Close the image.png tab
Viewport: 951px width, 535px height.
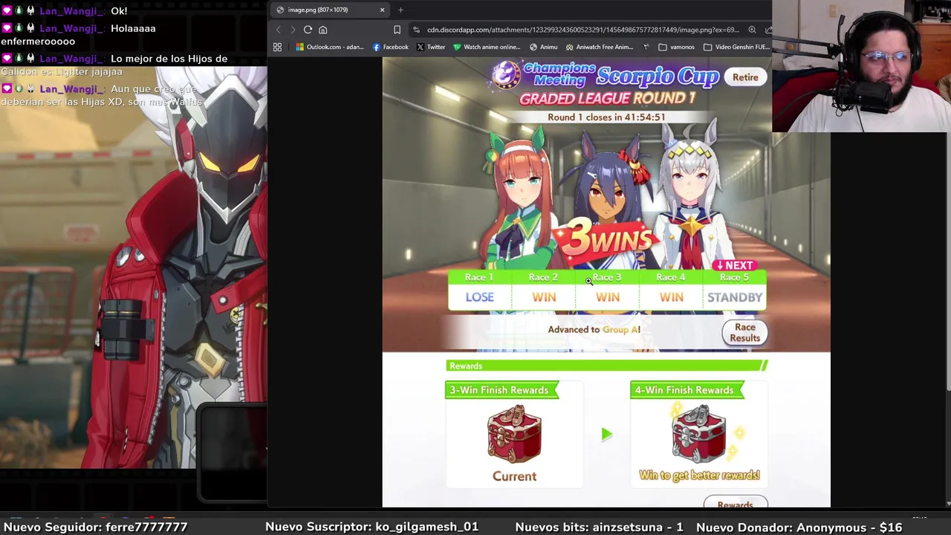pos(382,10)
